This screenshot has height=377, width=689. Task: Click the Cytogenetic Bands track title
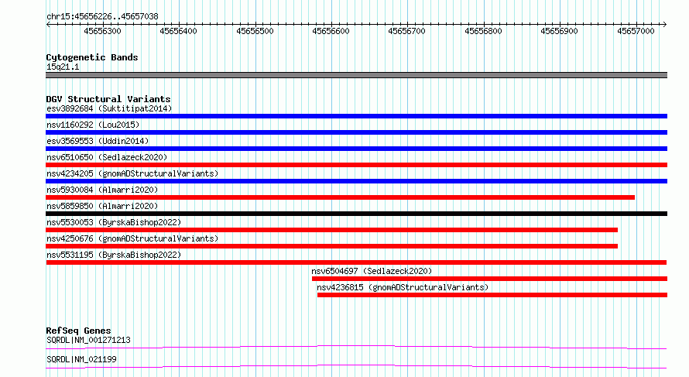[92, 57]
